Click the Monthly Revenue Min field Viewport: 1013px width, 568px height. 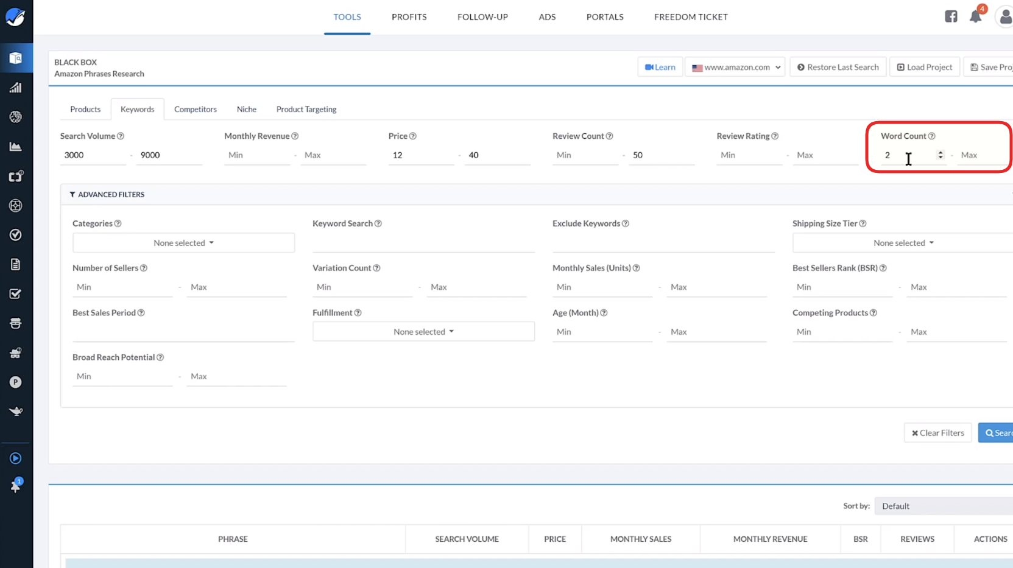point(257,155)
